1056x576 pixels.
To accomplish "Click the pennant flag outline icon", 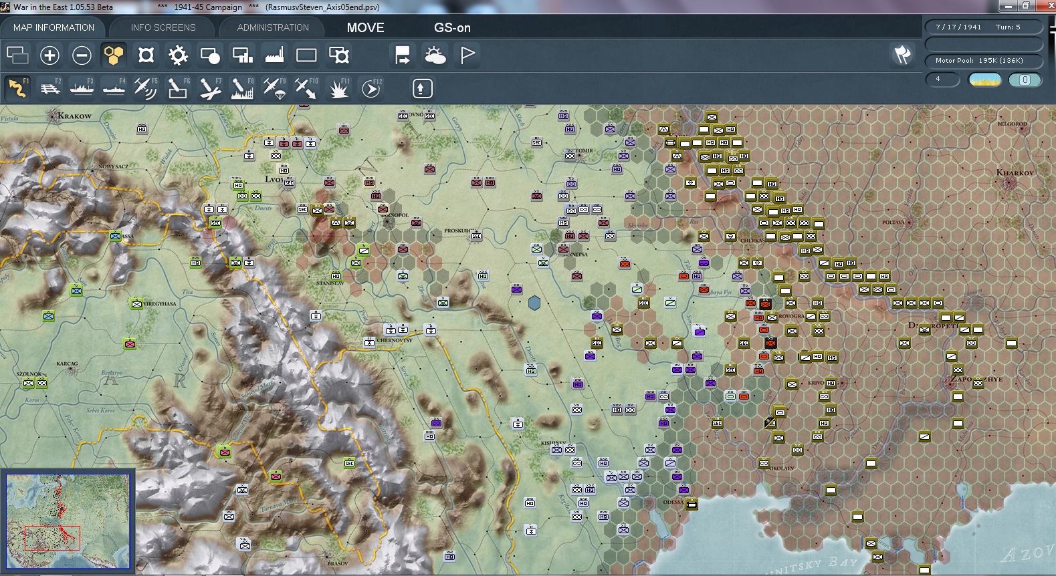I will tap(467, 55).
